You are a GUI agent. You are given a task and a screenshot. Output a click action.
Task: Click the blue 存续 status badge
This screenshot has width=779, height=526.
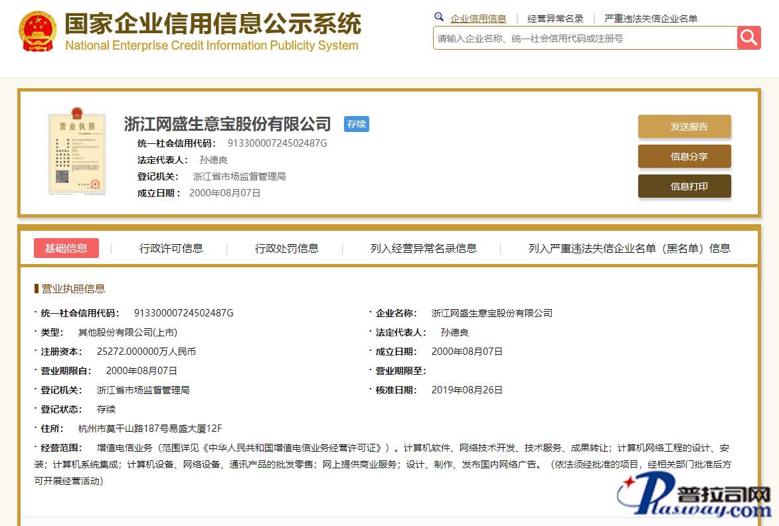pos(357,124)
